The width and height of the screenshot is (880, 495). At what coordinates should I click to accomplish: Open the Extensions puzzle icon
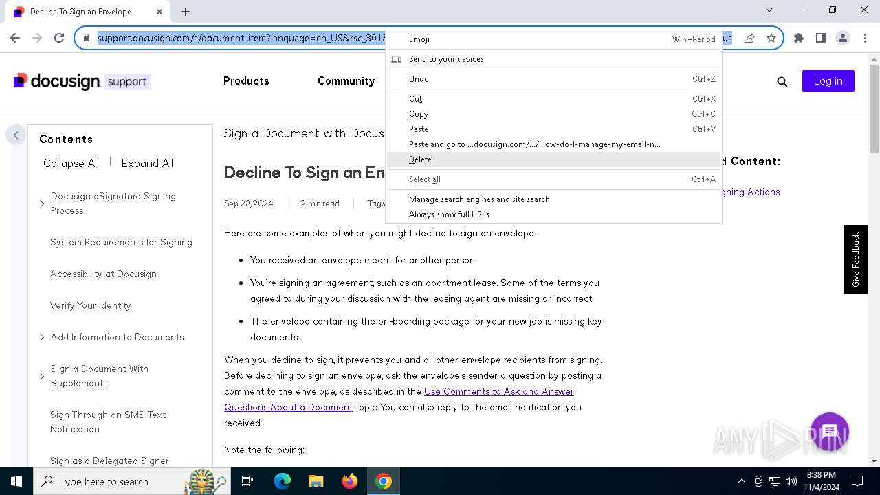click(x=798, y=38)
